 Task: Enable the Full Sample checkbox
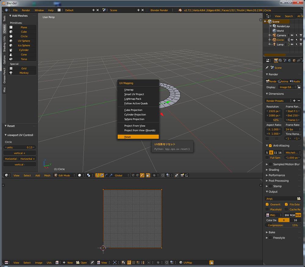pyautogui.click(x=267, y=158)
